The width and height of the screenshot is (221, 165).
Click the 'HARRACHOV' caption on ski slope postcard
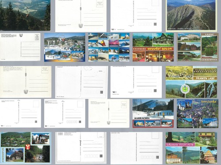coord(141,118)
